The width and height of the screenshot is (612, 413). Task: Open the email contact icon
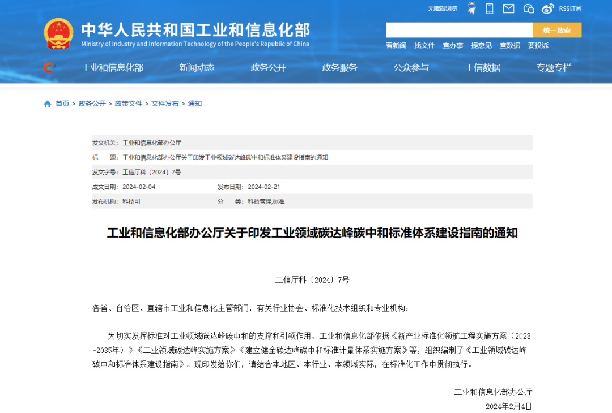tap(508, 8)
